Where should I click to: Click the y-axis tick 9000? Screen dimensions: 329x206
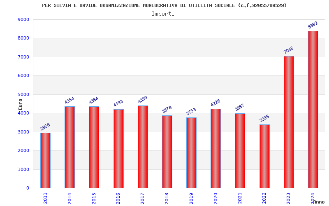pos(23,19)
